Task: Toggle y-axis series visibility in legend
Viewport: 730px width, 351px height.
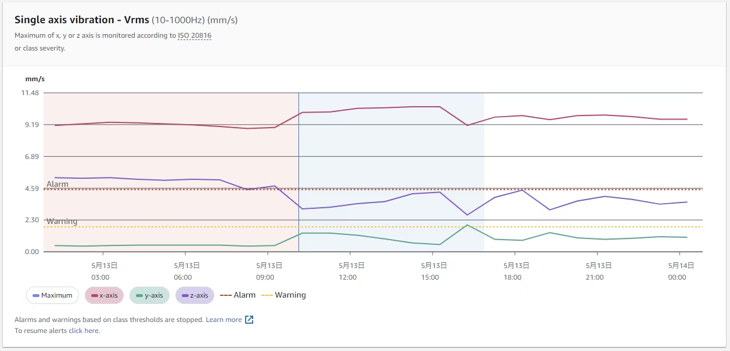Action: [149, 295]
